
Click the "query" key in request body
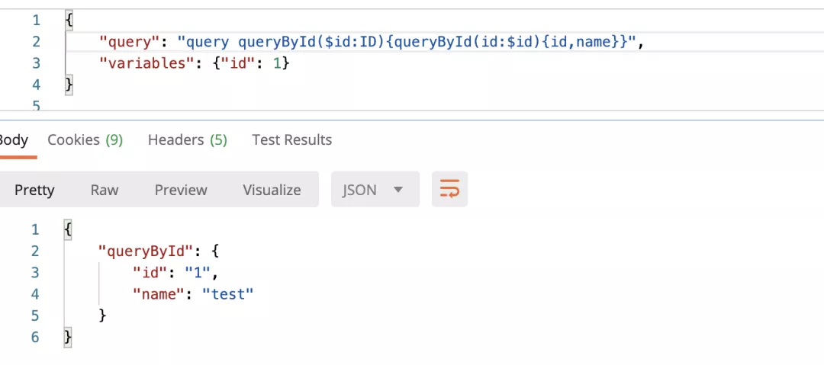[127, 42]
